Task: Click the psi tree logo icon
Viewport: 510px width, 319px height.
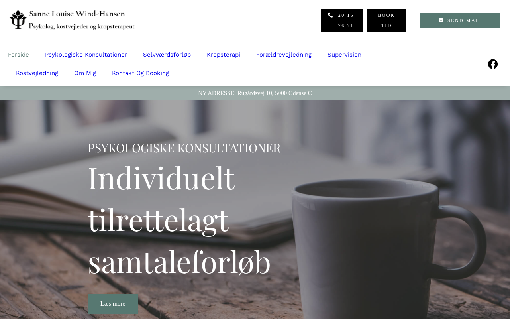Action: (x=18, y=20)
